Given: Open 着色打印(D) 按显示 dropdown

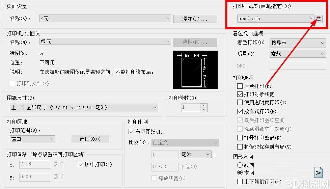Looking at the screenshot, I should pos(298,43).
